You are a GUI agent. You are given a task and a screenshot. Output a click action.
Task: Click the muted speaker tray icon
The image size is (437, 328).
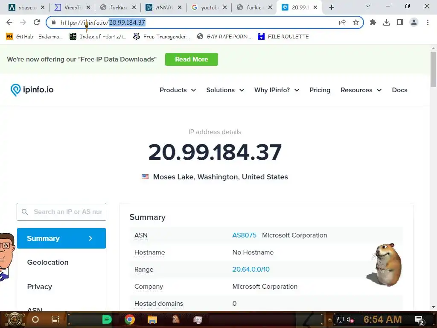click(x=350, y=320)
